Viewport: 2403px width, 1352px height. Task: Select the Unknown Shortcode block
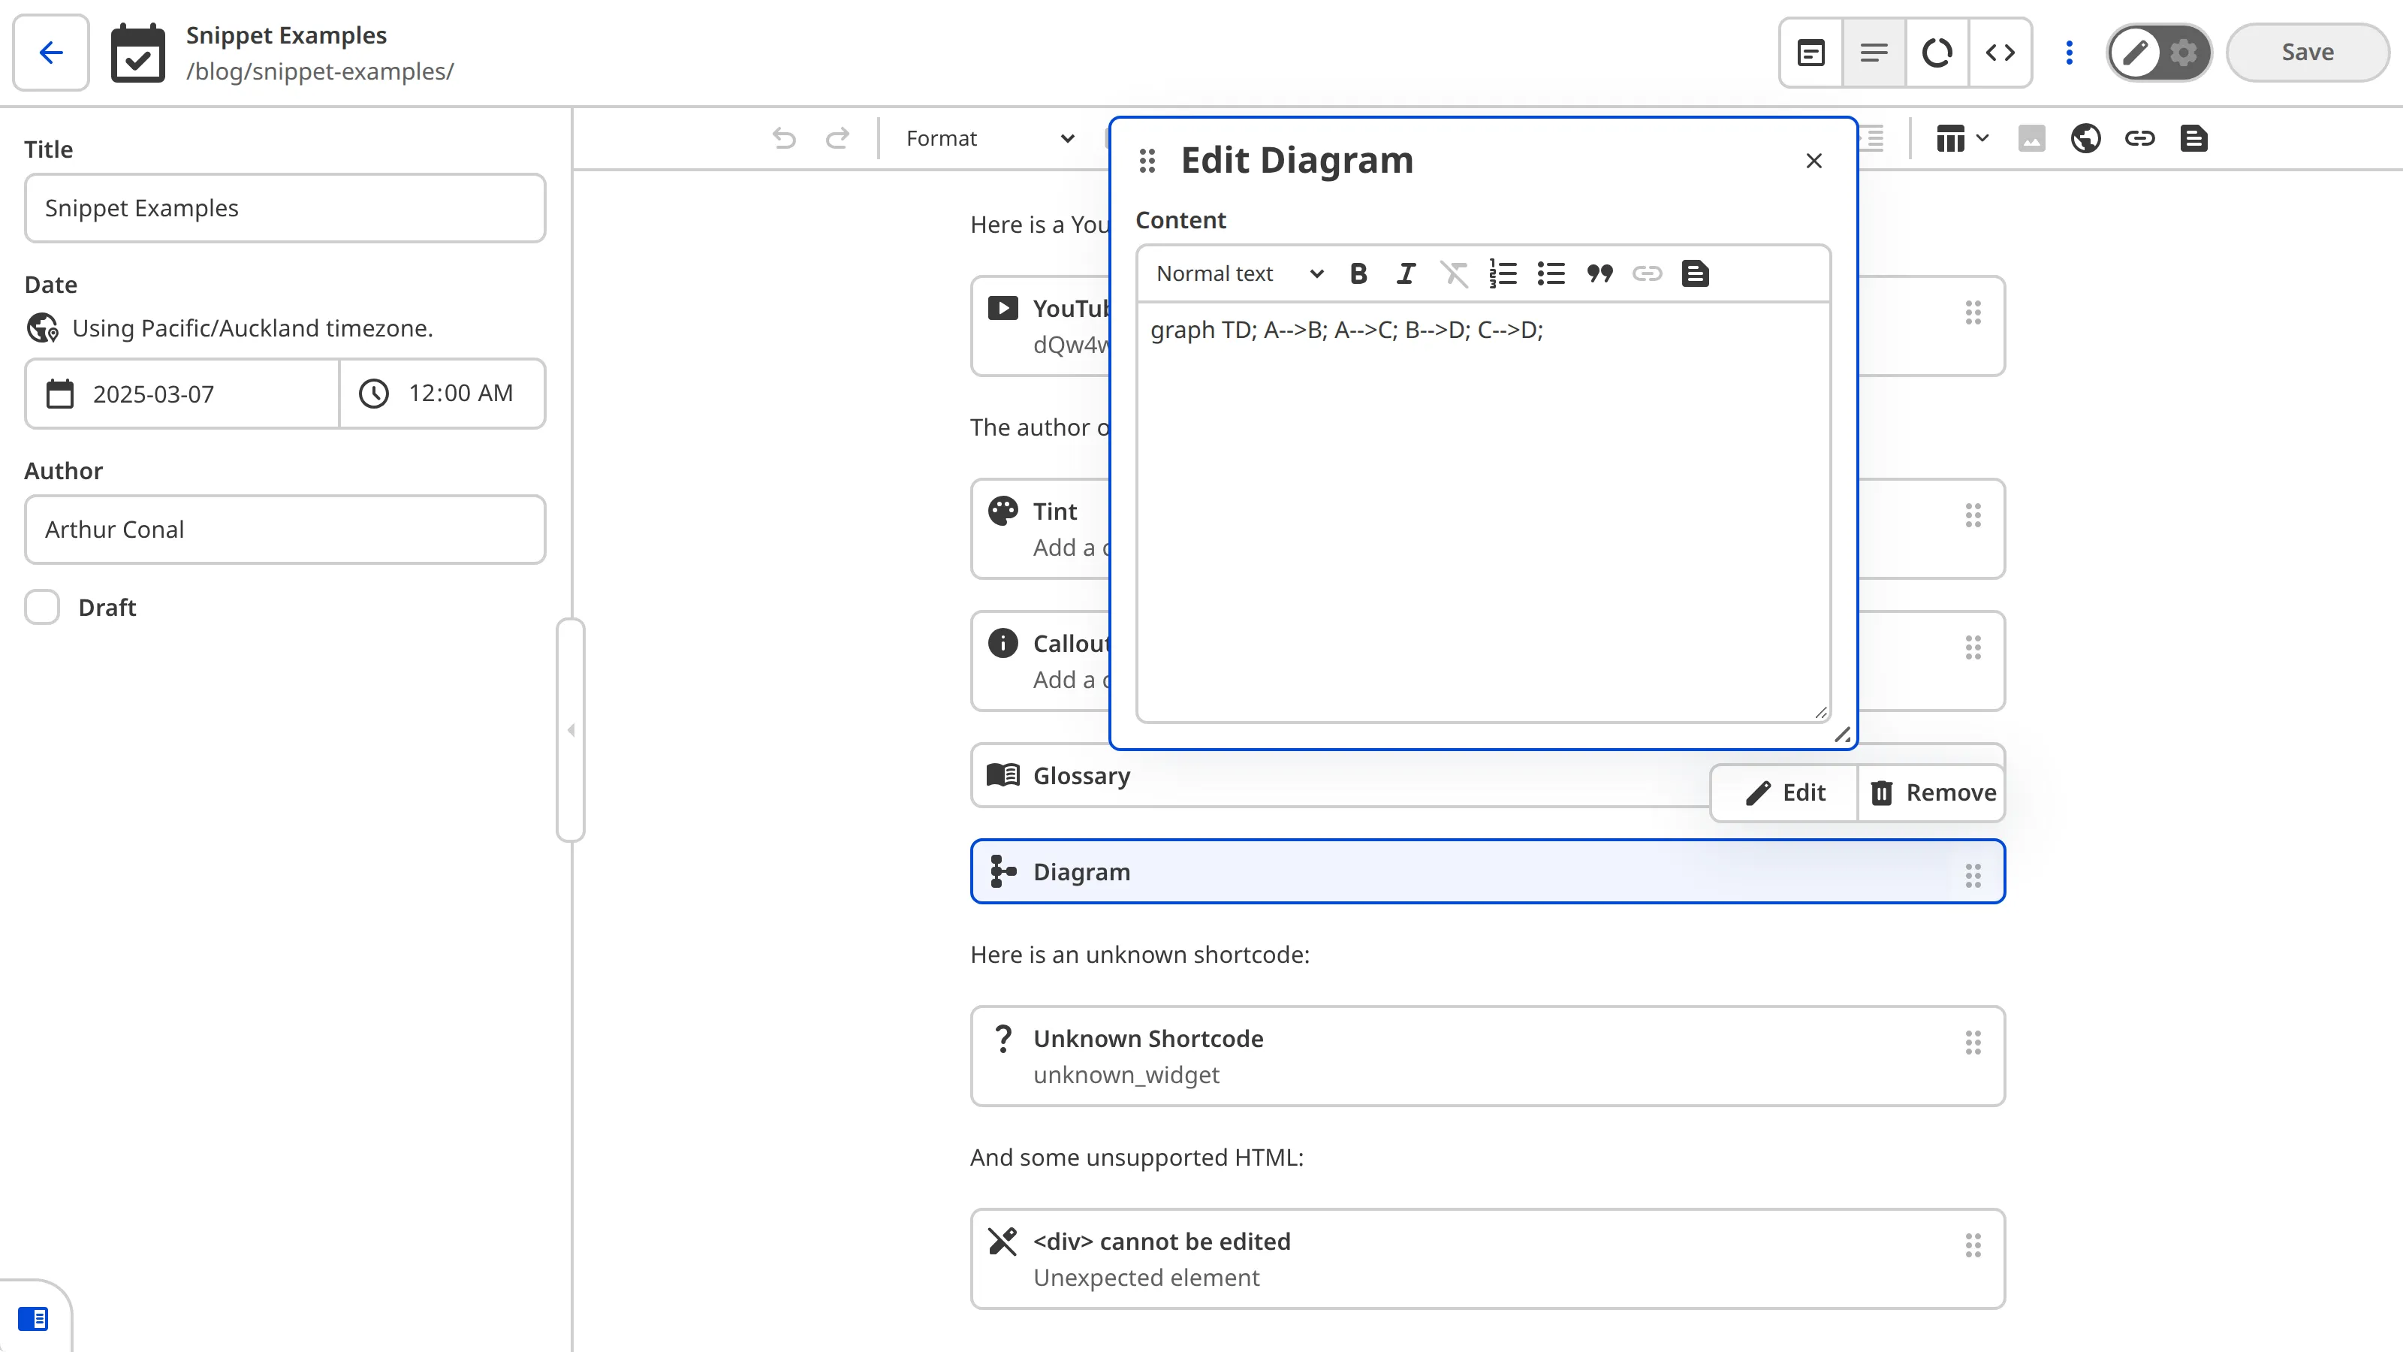[1487, 1056]
